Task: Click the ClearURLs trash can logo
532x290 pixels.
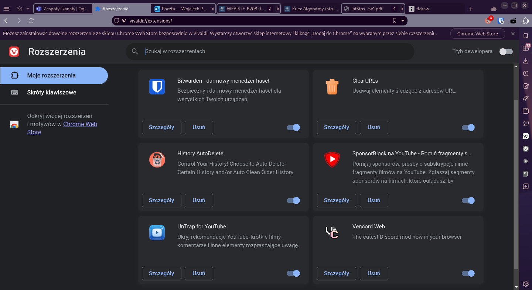Action: coord(332,87)
